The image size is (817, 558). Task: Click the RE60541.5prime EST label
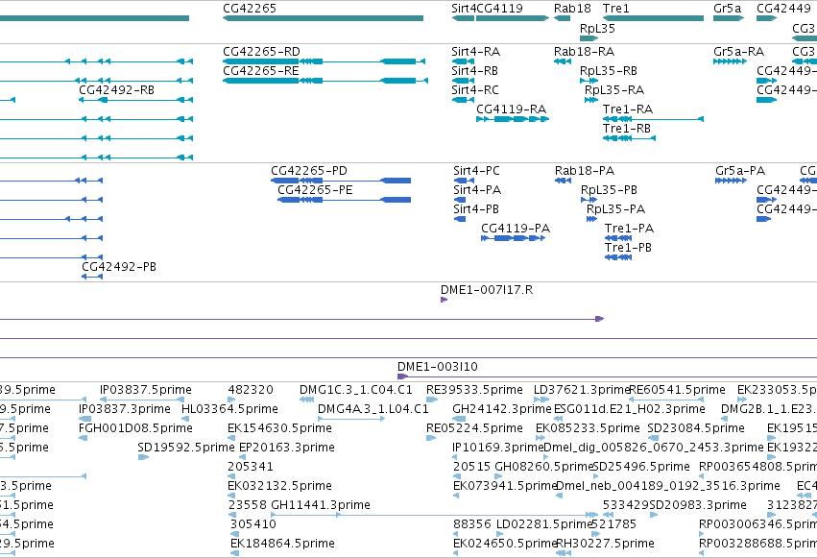tap(678, 390)
